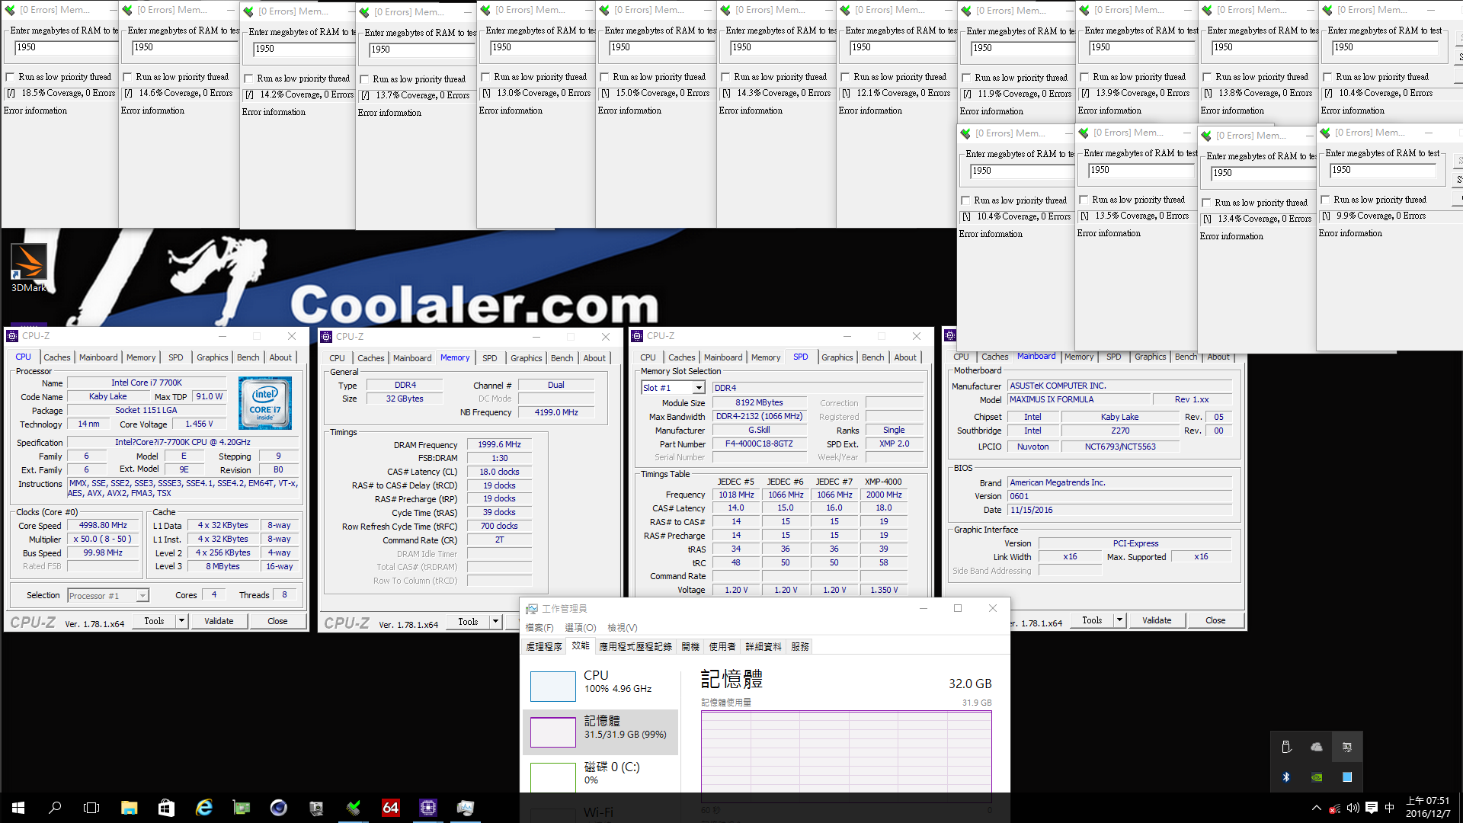
Task: Open taskbar search magnifier
Action: click(x=55, y=808)
